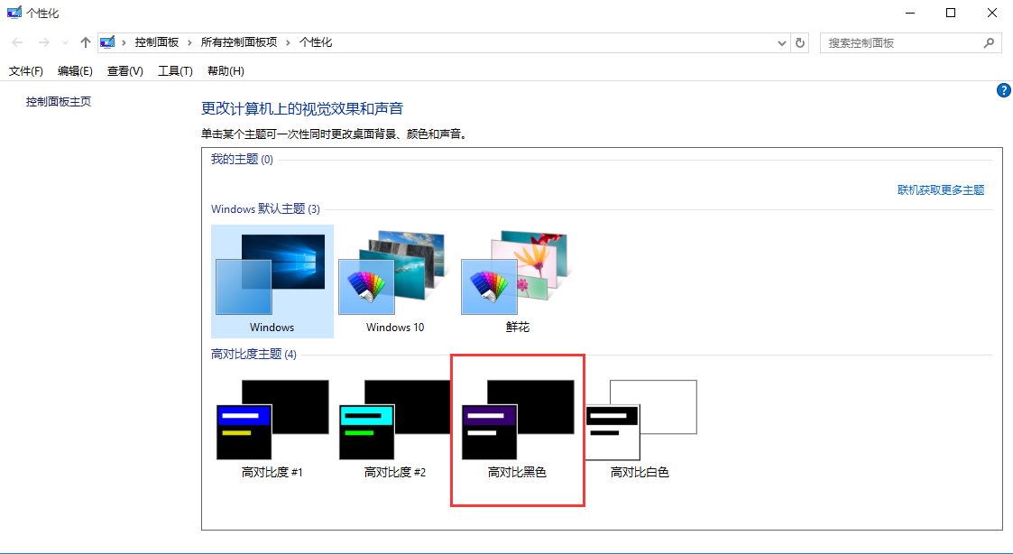Expand the chevron after 控制面板 breadcrumb
The image size is (1013, 554).
[189, 42]
